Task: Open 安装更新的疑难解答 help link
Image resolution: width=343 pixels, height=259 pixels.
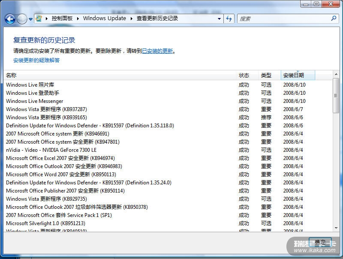Action: click(x=36, y=60)
